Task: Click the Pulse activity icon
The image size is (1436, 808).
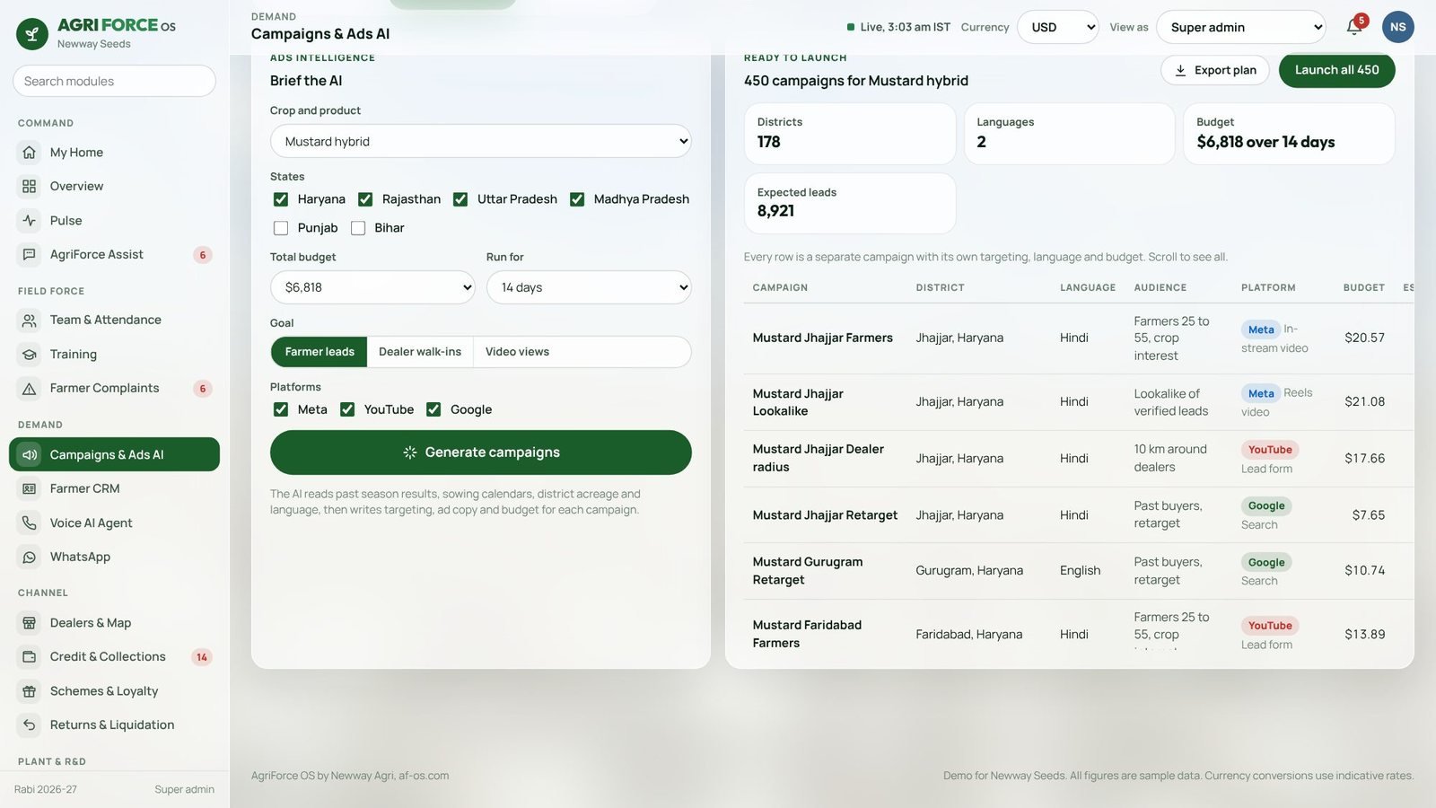Action: (x=30, y=221)
